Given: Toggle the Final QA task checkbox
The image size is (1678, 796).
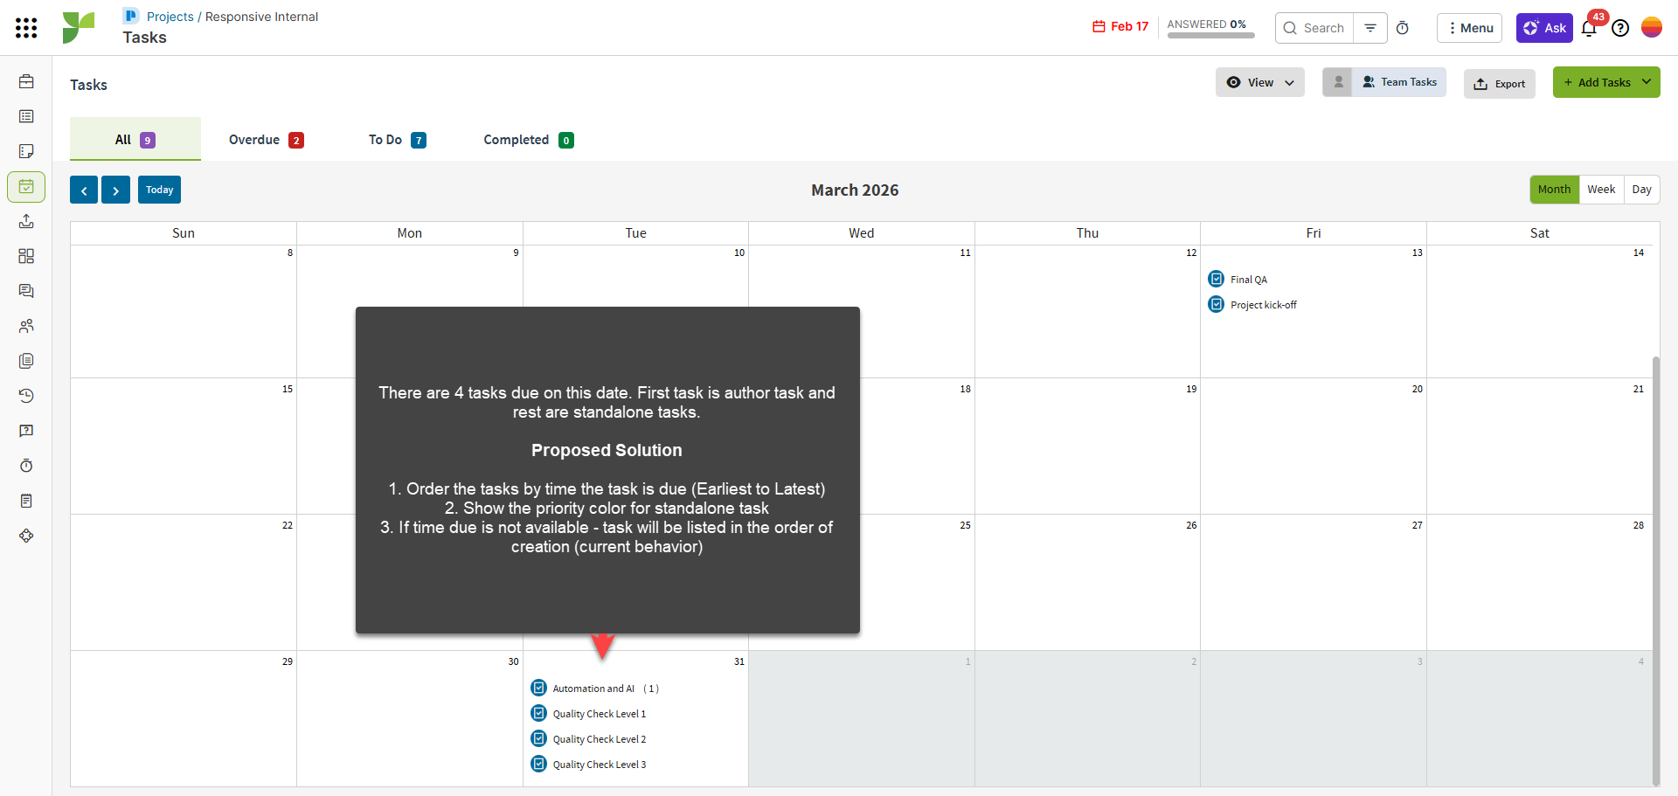Looking at the screenshot, I should [x=1217, y=279].
